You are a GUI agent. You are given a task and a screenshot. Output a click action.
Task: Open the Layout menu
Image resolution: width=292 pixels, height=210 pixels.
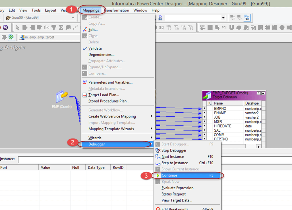tap(50, 10)
